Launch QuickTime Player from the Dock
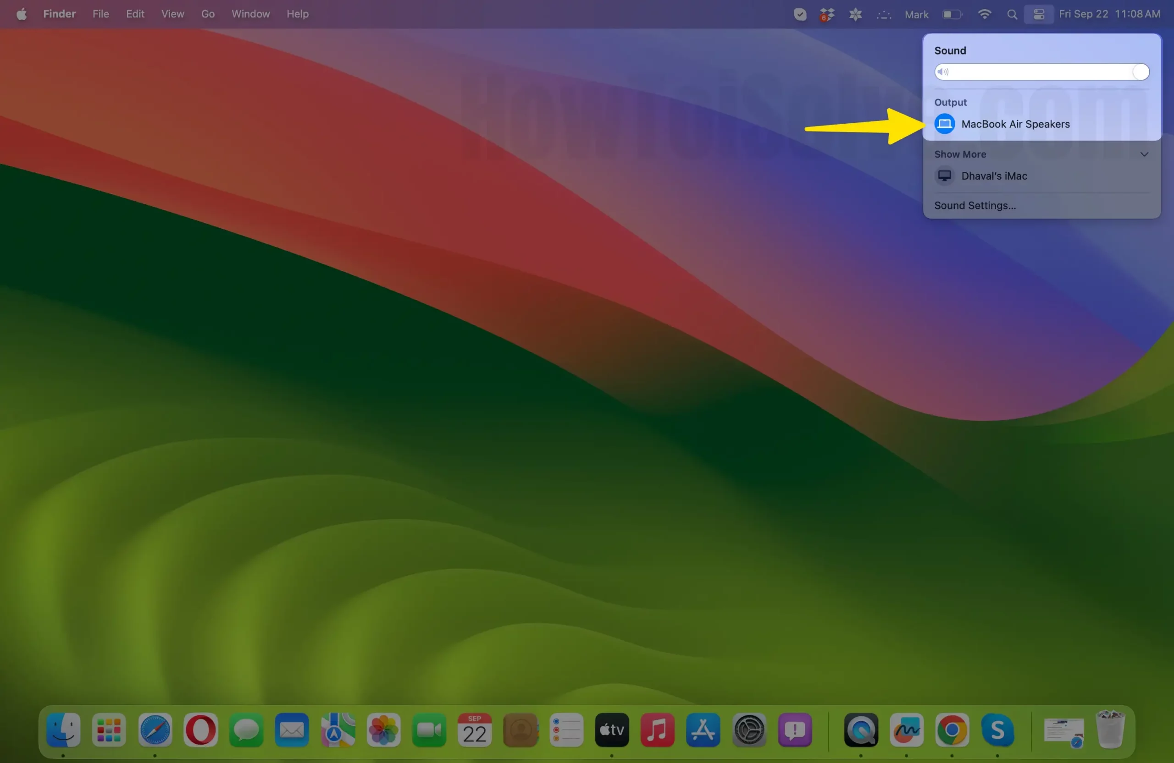1174x763 pixels. pyautogui.click(x=861, y=730)
